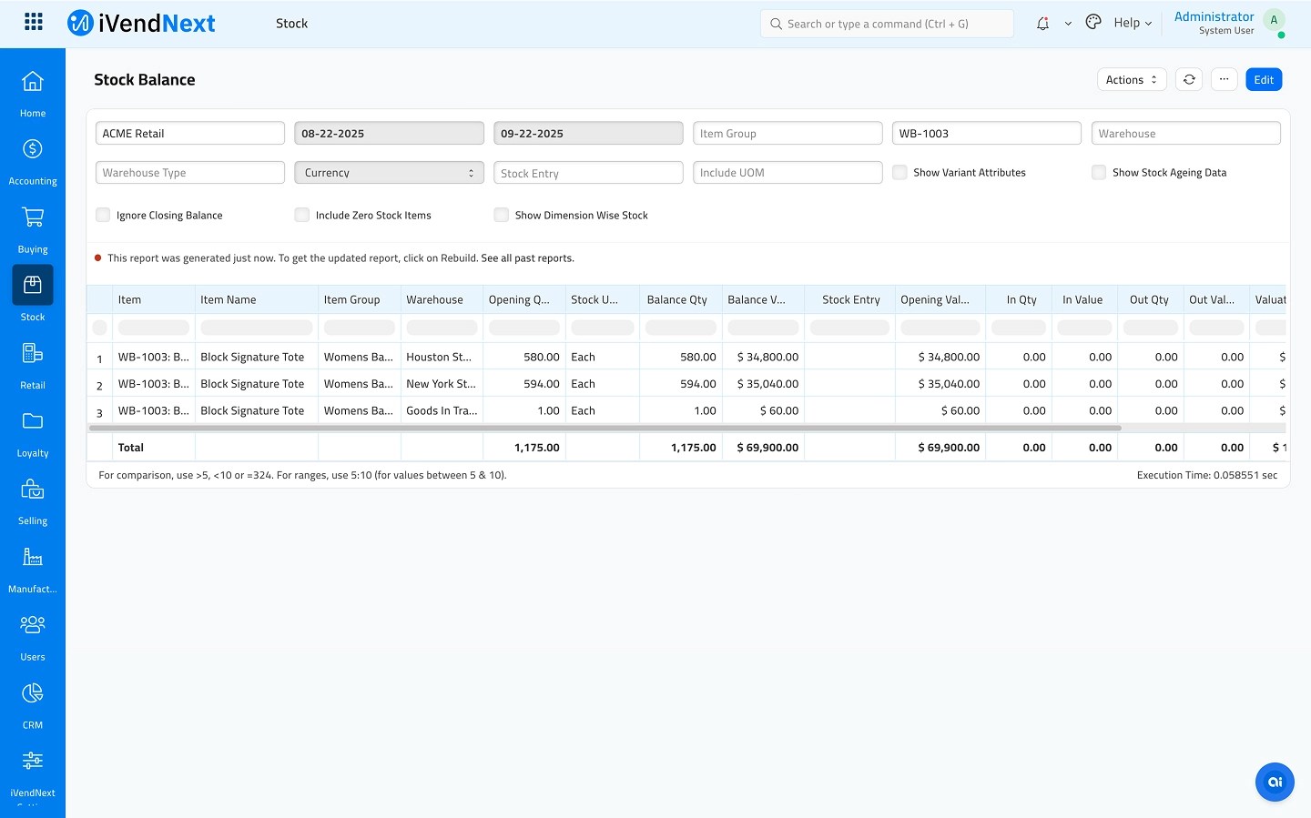Enable Include Zero Stock Items
This screenshot has width=1311, height=818.
pyautogui.click(x=302, y=215)
